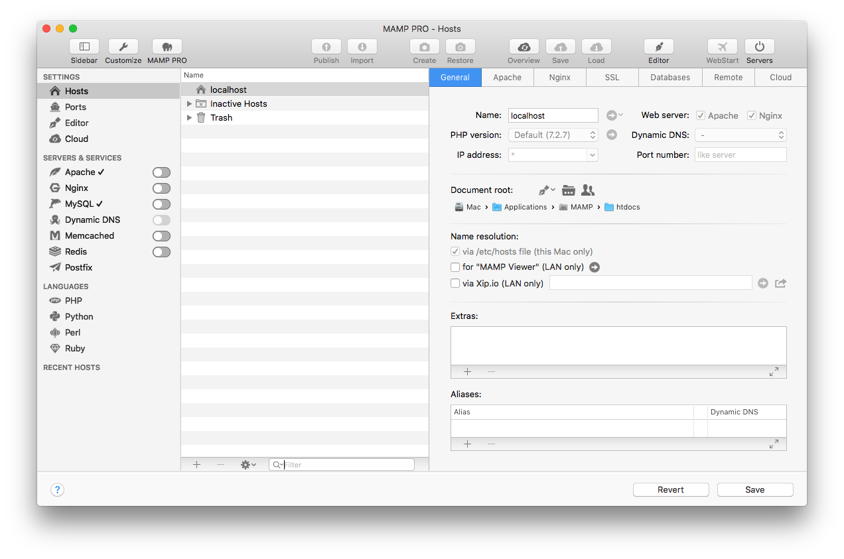Turn on the Apache server switch
The image size is (844, 559).
tap(161, 172)
